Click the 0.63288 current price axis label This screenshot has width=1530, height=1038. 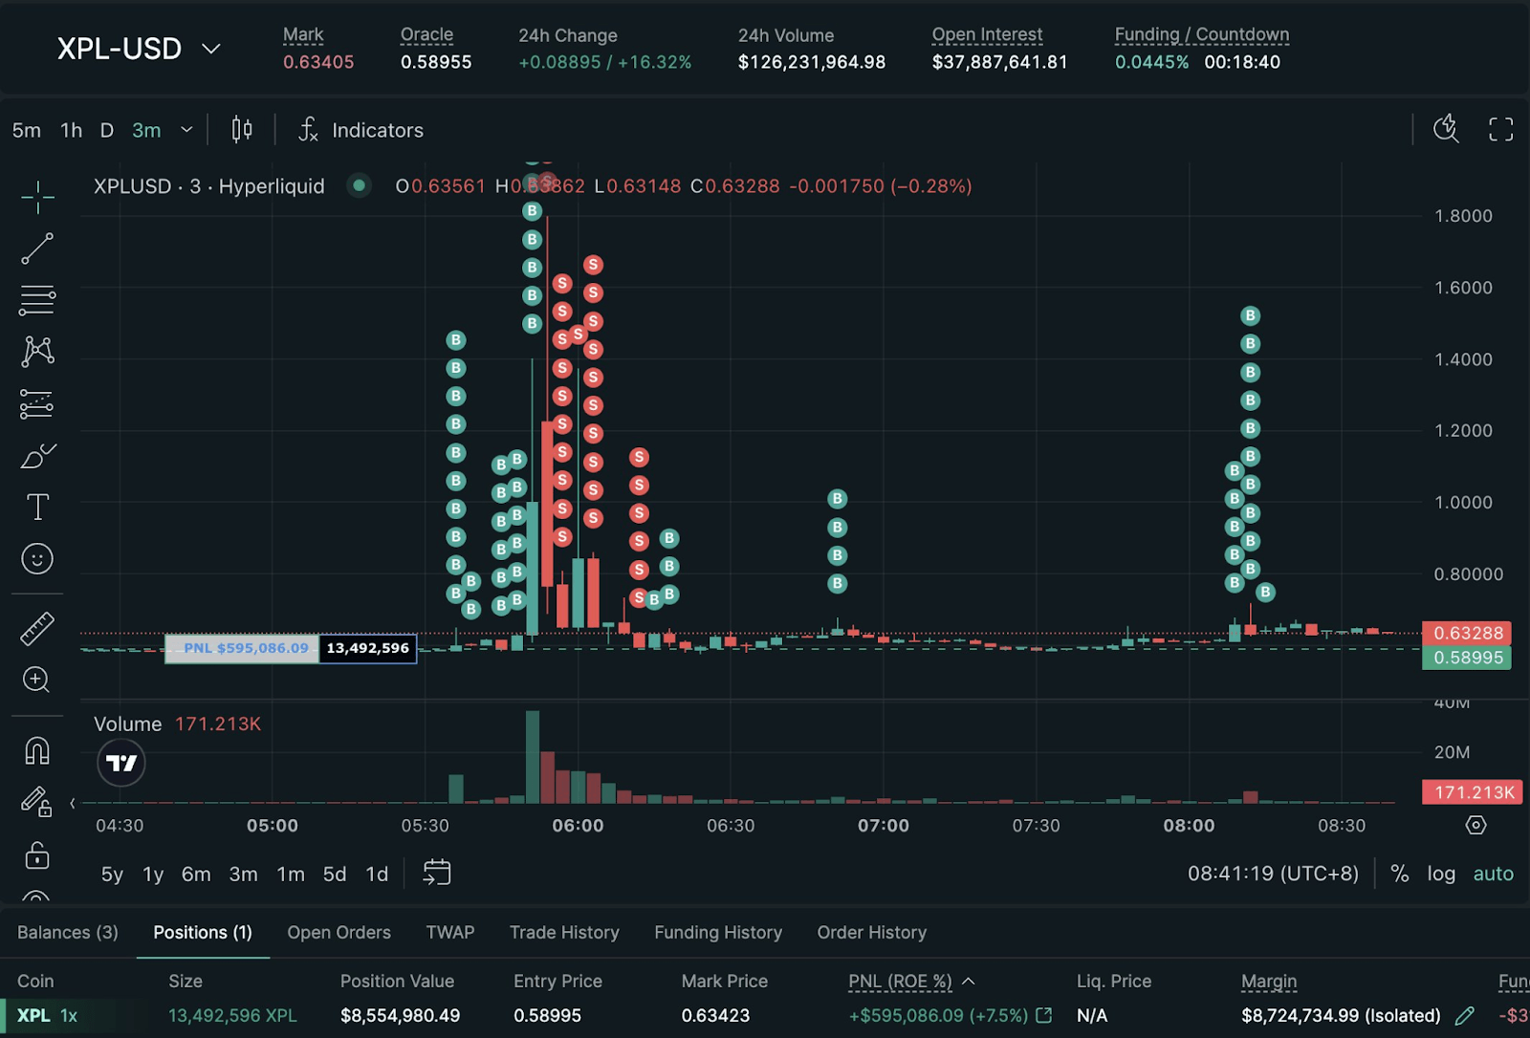[x=1467, y=633]
